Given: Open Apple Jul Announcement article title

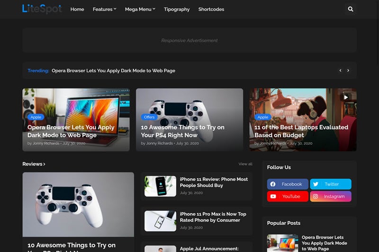Looking at the screenshot, I should point(209,249).
